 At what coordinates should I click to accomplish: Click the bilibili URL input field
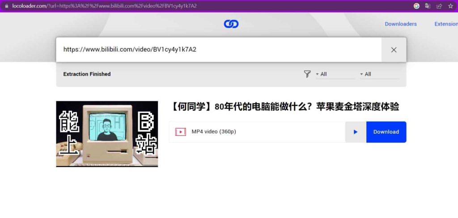coord(218,50)
